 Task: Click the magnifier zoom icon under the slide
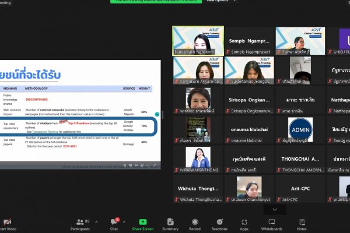[125, 165]
